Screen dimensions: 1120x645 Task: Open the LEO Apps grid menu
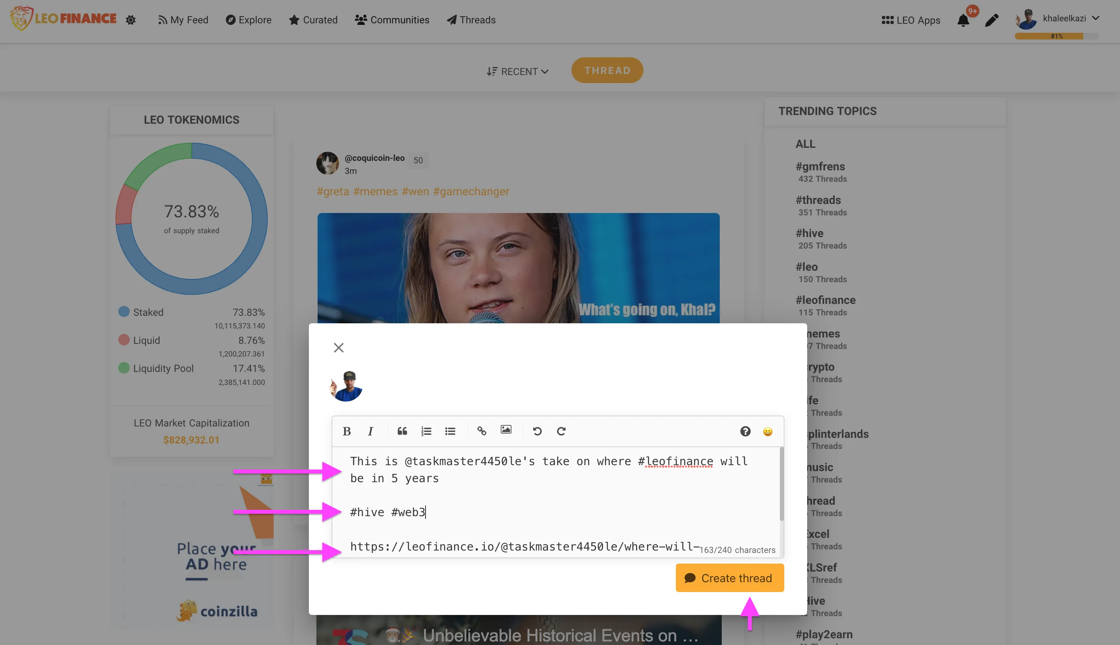910,21
